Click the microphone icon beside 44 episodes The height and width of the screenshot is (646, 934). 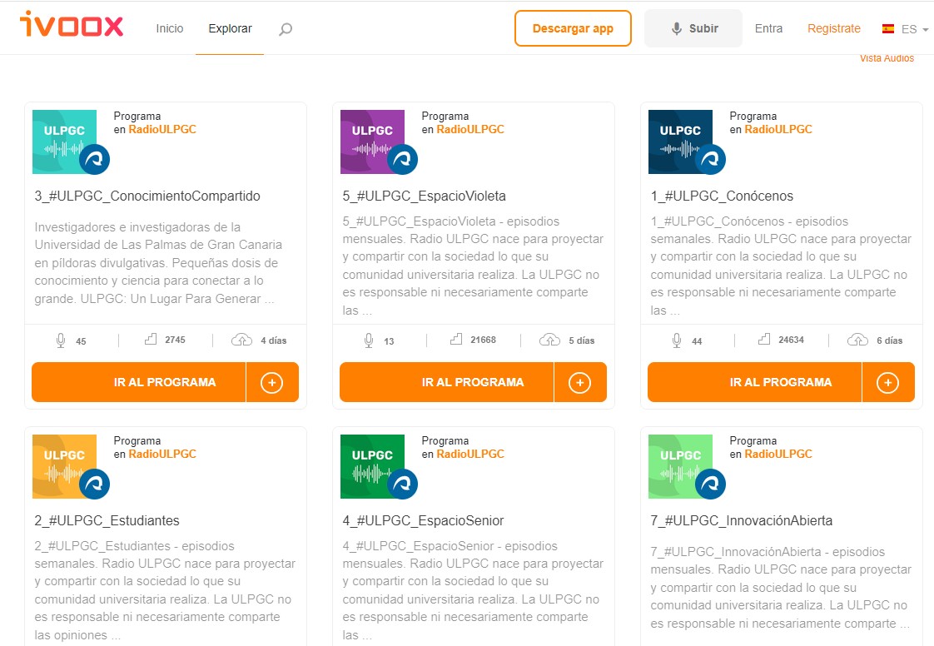point(677,340)
